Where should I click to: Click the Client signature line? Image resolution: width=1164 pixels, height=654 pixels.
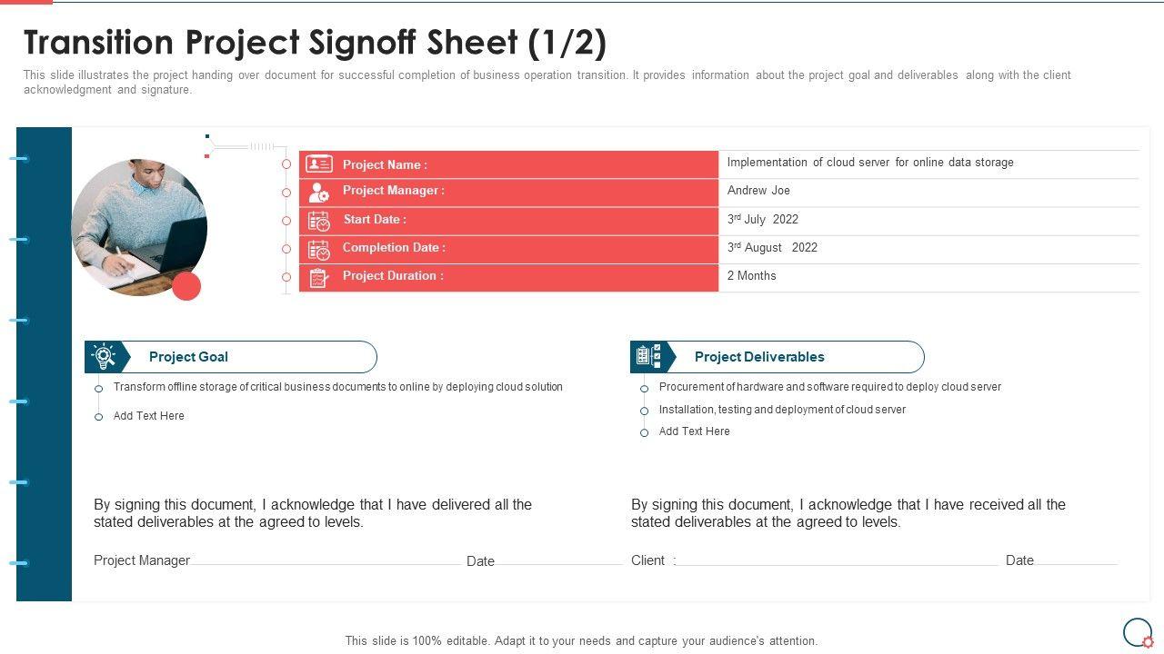tap(837, 564)
